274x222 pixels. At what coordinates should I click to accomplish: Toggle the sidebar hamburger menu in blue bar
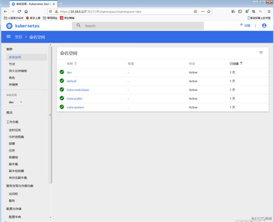(x=8, y=36)
